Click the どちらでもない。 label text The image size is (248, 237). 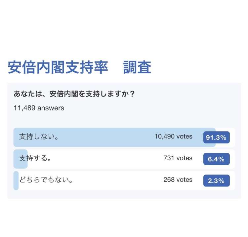point(46,179)
